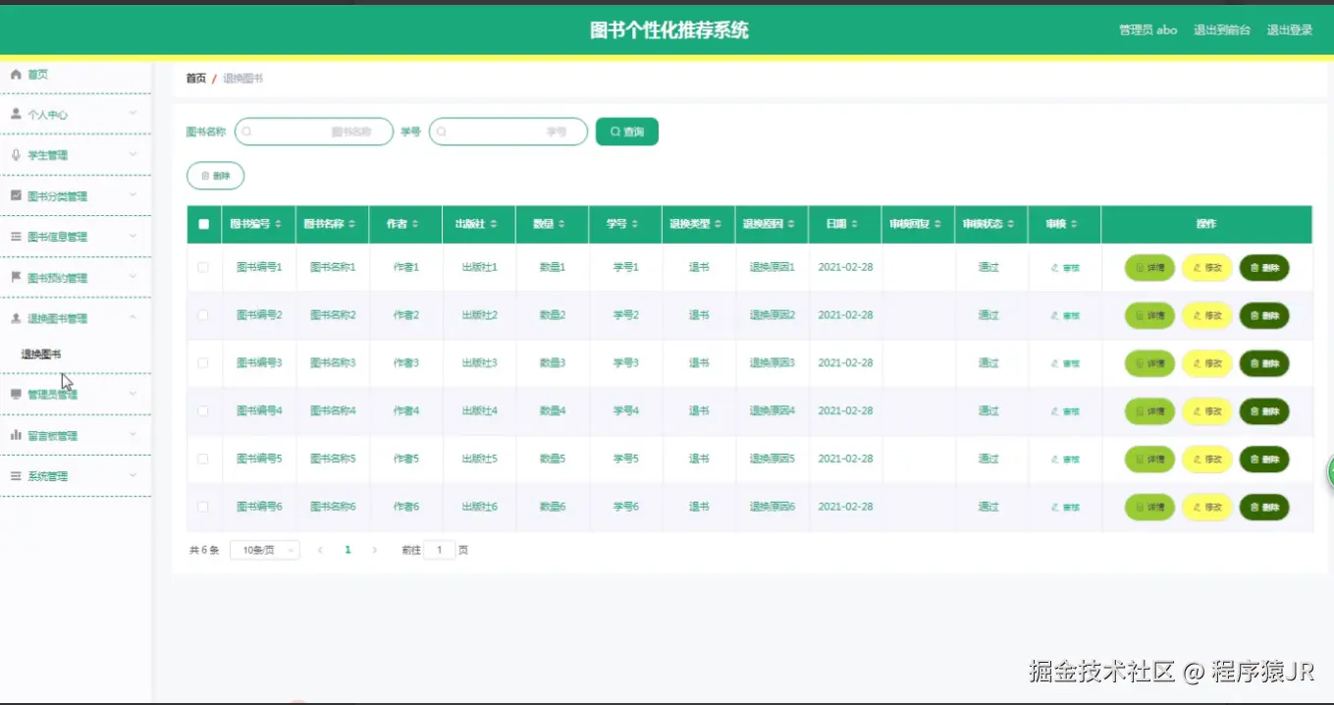Click cell 退换原因3 in the table
Screen dimensions: 1334x705
click(773, 363)
